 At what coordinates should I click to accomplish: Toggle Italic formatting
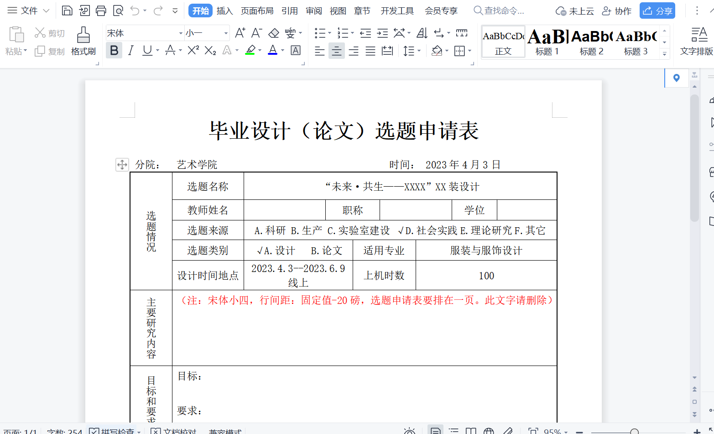131,51
